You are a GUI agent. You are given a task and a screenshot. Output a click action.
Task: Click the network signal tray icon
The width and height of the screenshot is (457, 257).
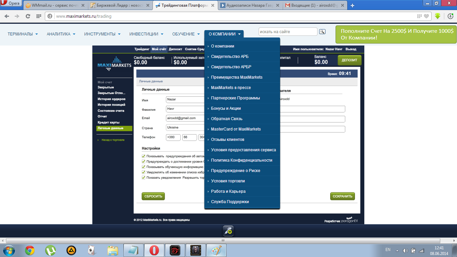[421, 250]
